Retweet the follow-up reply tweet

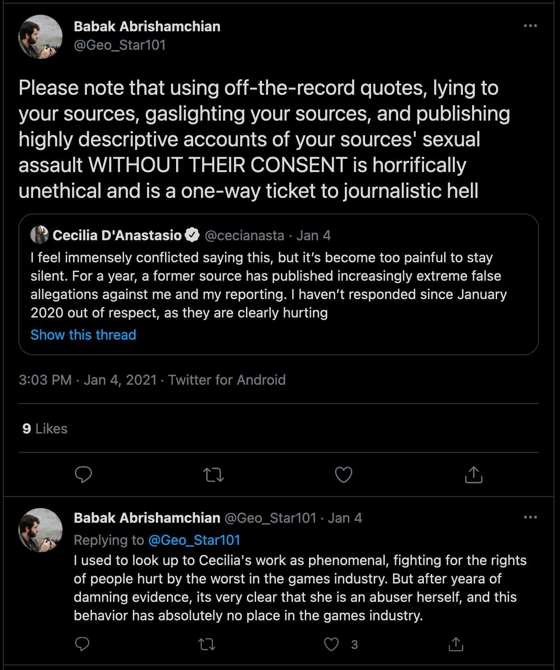tap(207, 644)
